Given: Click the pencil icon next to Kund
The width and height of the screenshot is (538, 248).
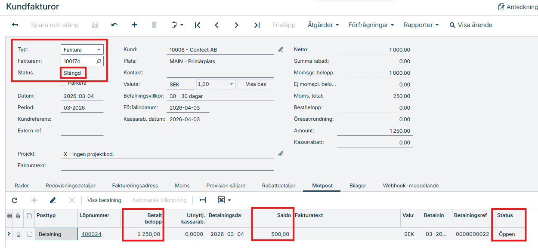Looking at the screenshot, I should 281,49.
